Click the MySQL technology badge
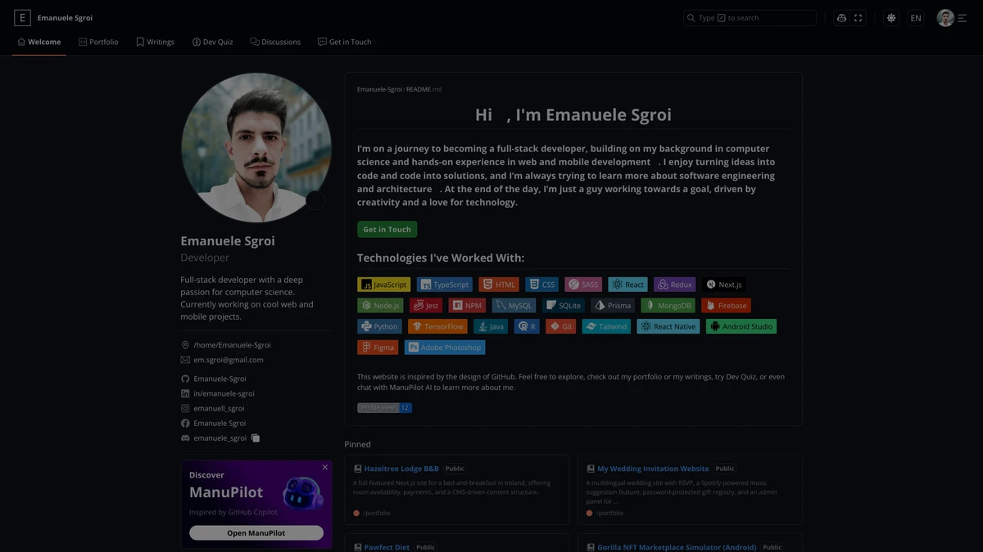Screen dimensions: 983x552 click(x=514, y=306)
